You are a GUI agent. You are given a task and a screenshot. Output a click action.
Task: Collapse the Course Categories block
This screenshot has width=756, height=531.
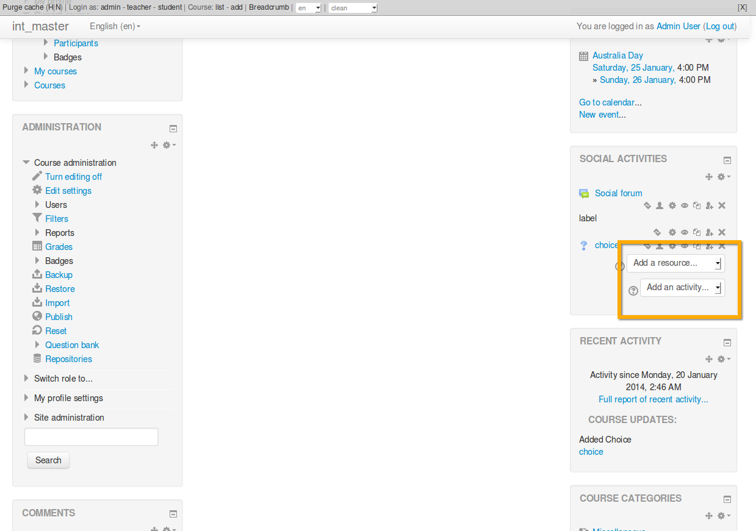tap(727, 500)
